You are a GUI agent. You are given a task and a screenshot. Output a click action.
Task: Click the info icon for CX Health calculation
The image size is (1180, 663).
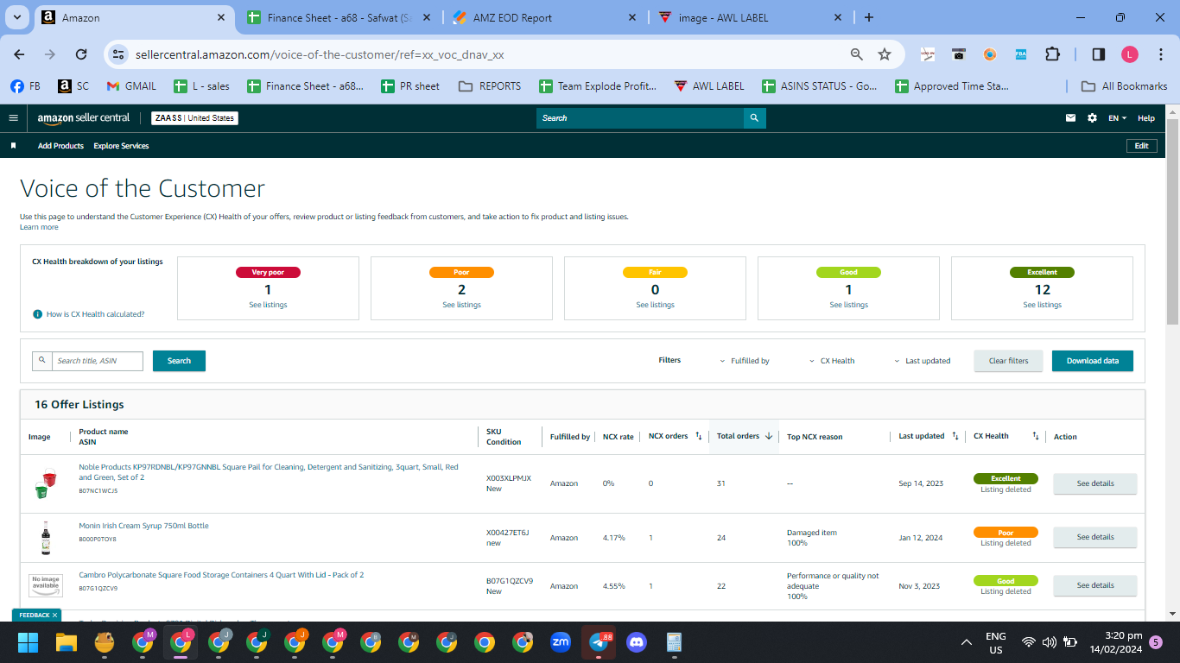(x=37, y=314)
